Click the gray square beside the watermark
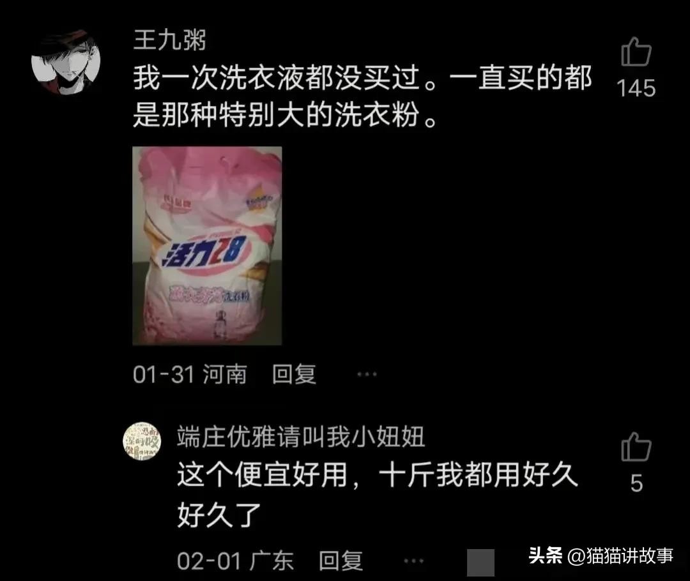The image size is (690, 581). pyautogui.click(x=480, y=562)
